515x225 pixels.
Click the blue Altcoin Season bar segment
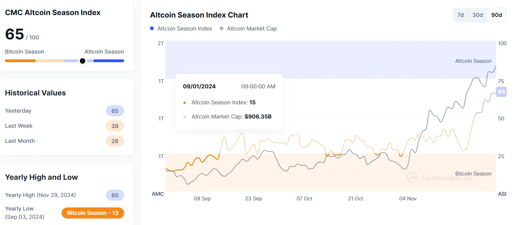point(108,61)
